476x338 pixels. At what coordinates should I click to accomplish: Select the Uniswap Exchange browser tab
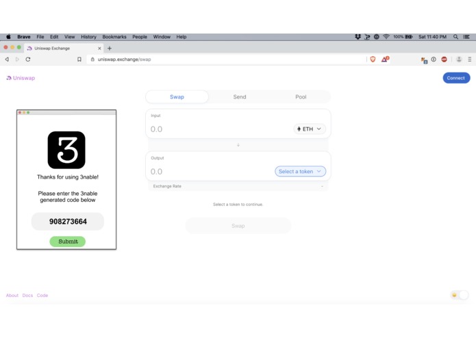[64, 48]
